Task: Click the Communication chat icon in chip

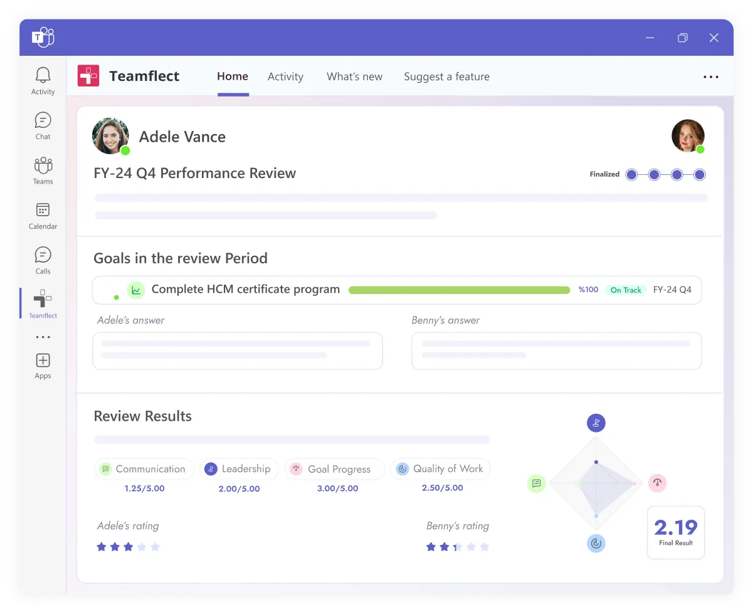Action: (x=106, y=469)
